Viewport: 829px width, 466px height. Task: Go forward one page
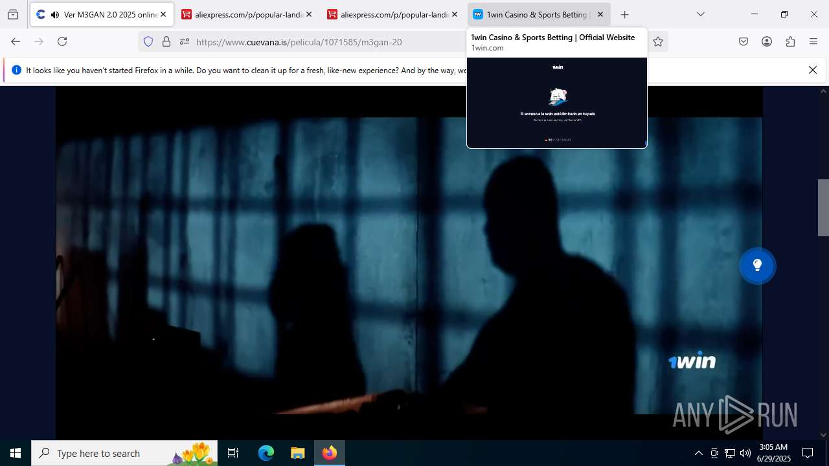click(39, 41)
